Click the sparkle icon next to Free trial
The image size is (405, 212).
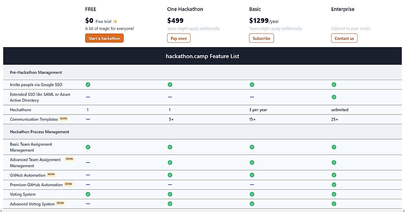point(114,21)
